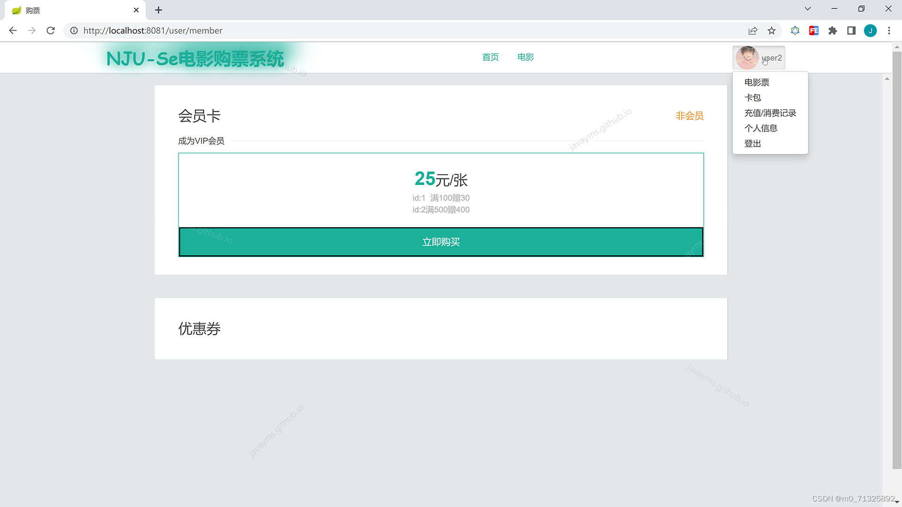Navigate to 首页 link
902x507 pixels.
coord(490,57)
